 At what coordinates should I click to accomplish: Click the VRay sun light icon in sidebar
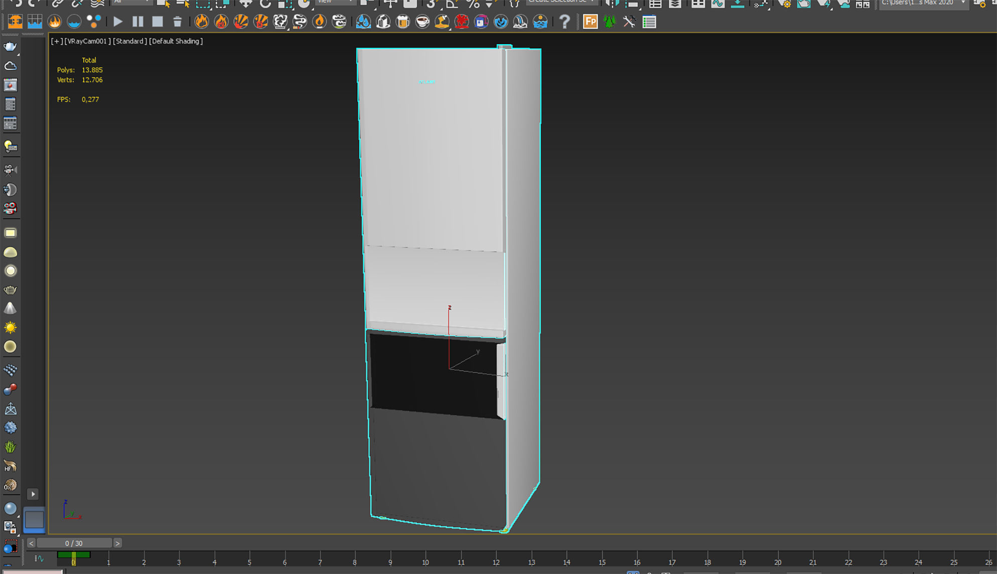[10, 328]
